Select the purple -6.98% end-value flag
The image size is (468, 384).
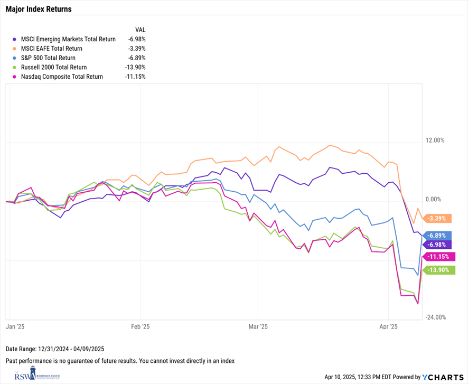438,245
